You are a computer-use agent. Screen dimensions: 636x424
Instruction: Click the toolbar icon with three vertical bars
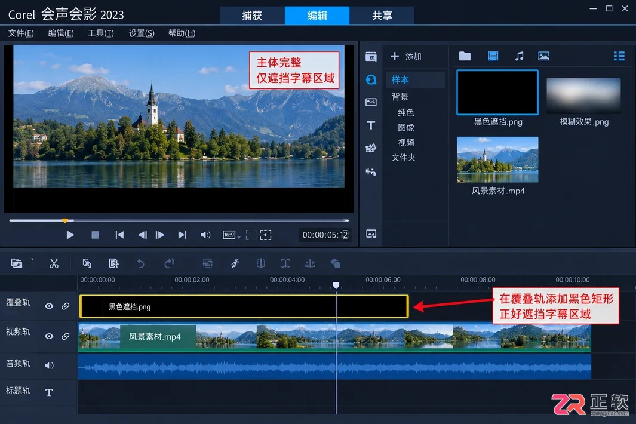(x=310, y=264)
